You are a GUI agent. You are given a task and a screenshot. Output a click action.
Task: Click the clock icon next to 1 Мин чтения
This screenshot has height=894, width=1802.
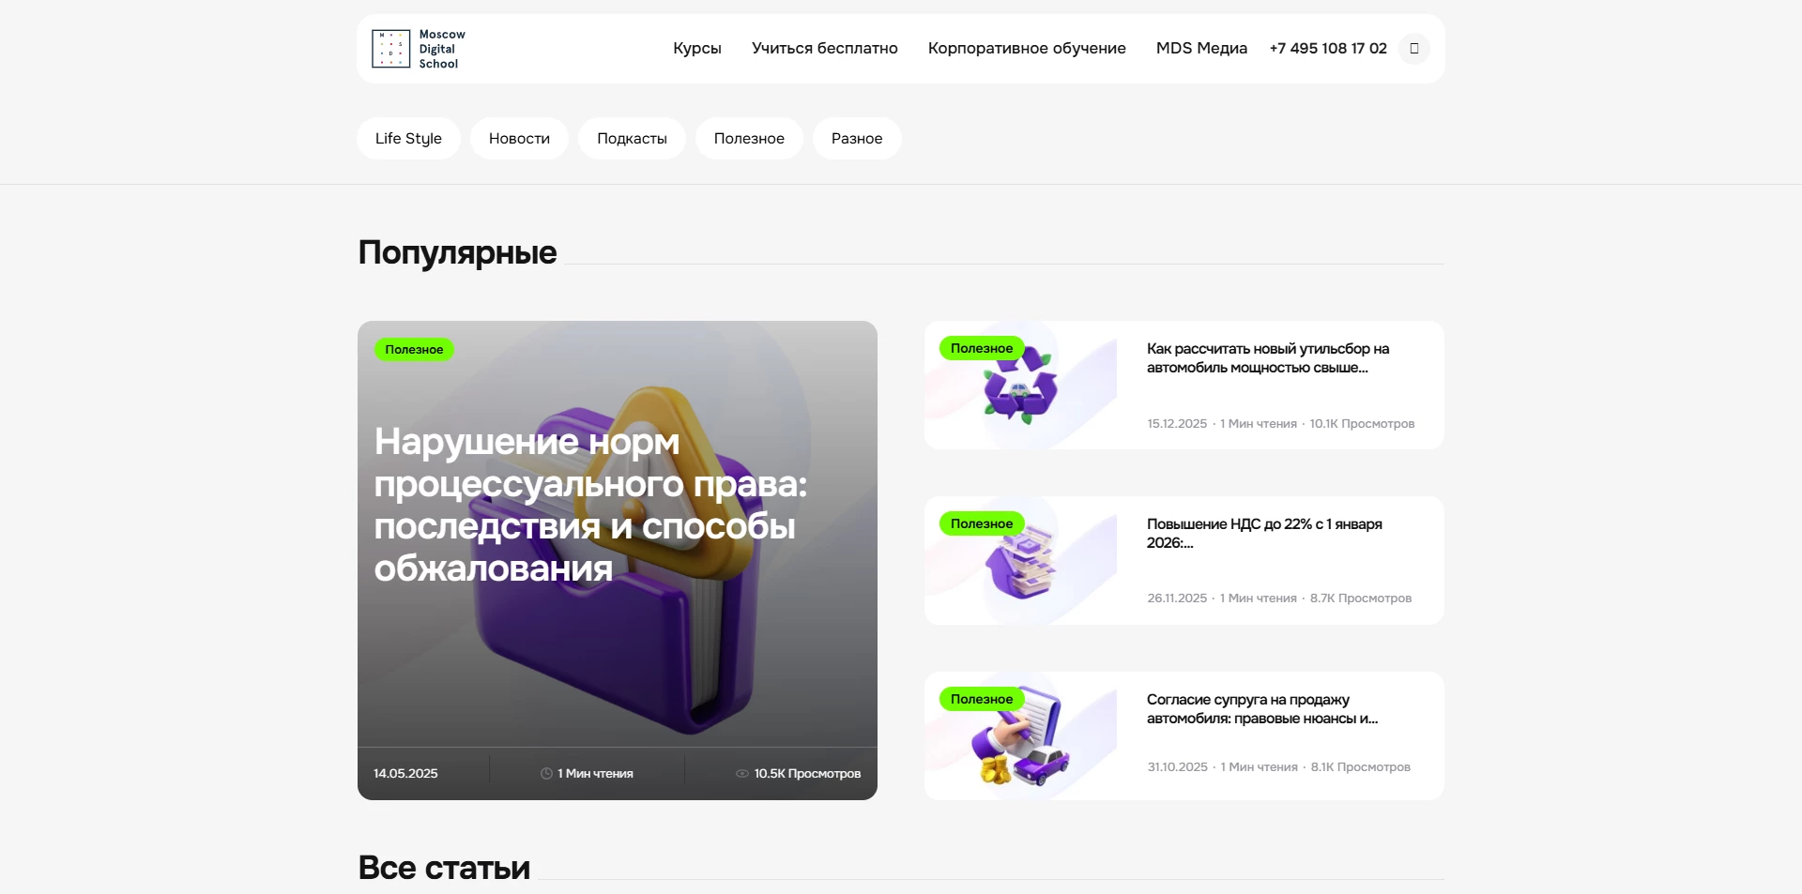(x=544, y=773)
